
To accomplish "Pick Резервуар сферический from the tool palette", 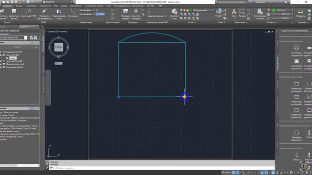I will pos(296,136).
